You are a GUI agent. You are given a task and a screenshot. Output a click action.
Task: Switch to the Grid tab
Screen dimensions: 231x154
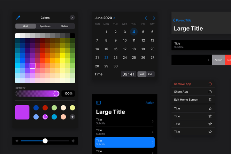[x=25, y=26]
